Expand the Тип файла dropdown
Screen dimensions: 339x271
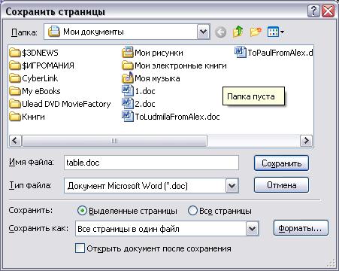(232, 186)
